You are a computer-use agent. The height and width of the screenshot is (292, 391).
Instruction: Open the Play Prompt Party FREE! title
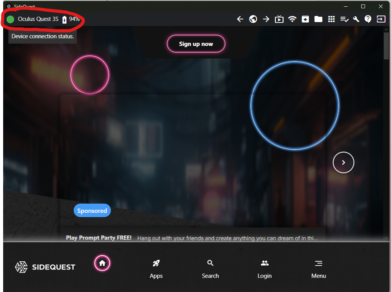99,238
